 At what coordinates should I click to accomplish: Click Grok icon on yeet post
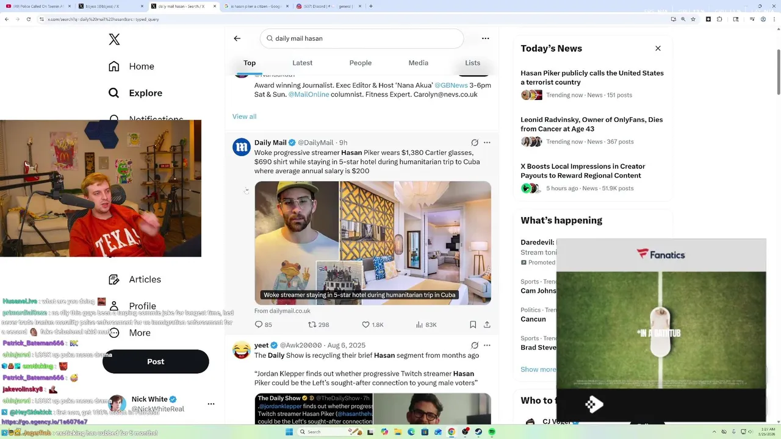[475, 346]
